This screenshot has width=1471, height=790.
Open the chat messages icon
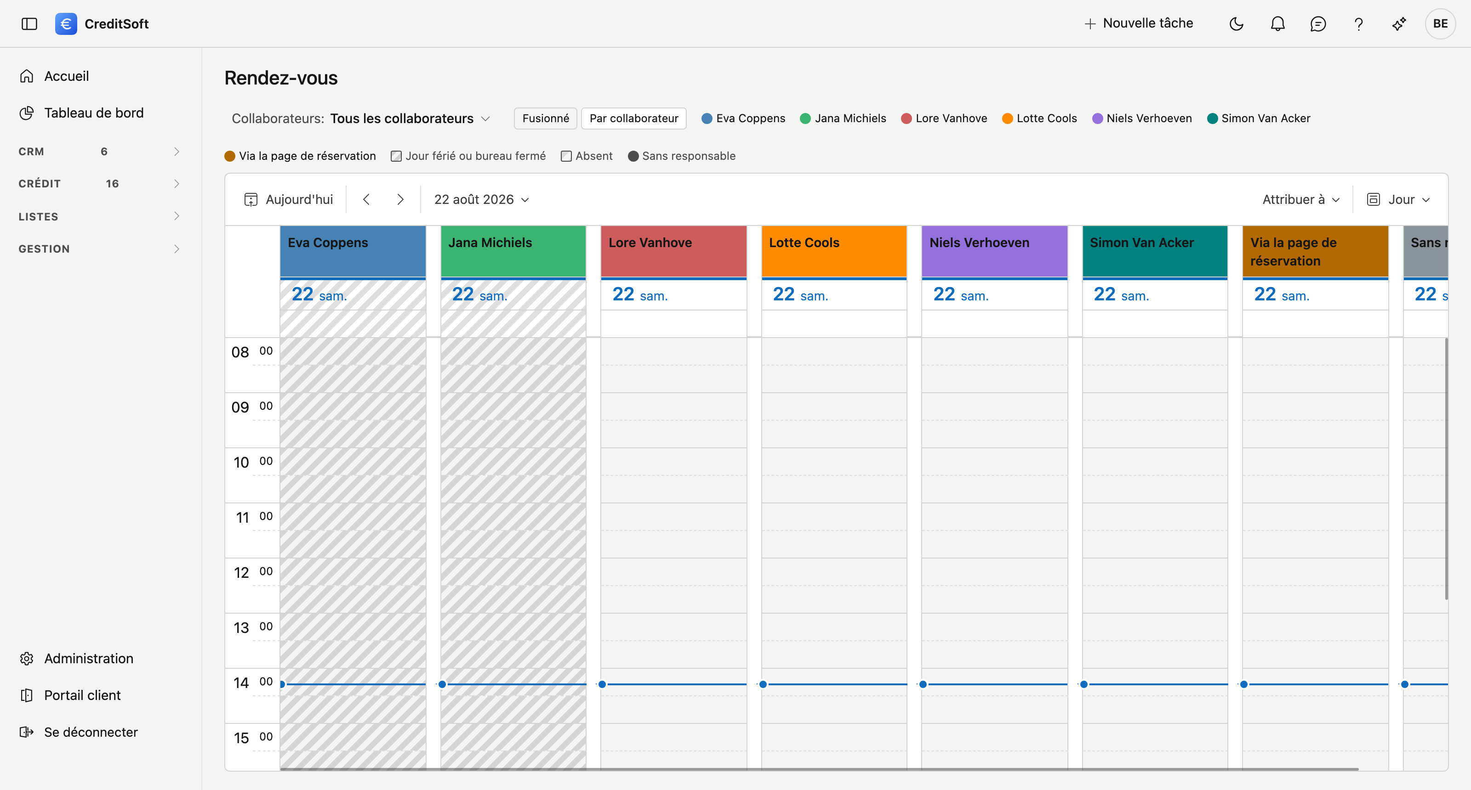(1318, 23)
